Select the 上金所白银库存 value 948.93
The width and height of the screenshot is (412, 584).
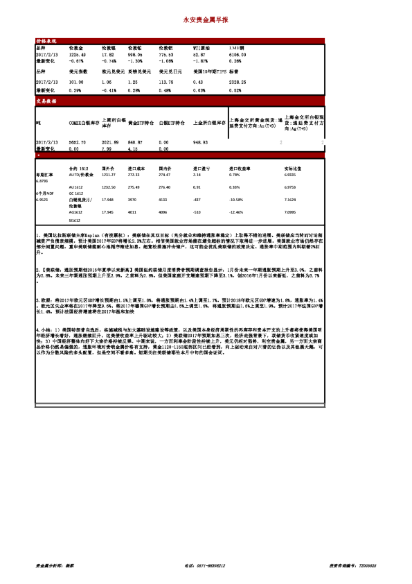pos(200,142)
